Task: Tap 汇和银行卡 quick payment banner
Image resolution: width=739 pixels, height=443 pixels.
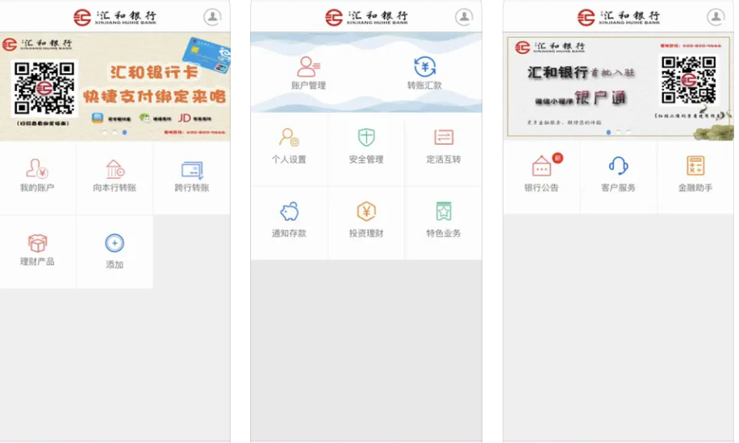Action: (x=115, y=87)
